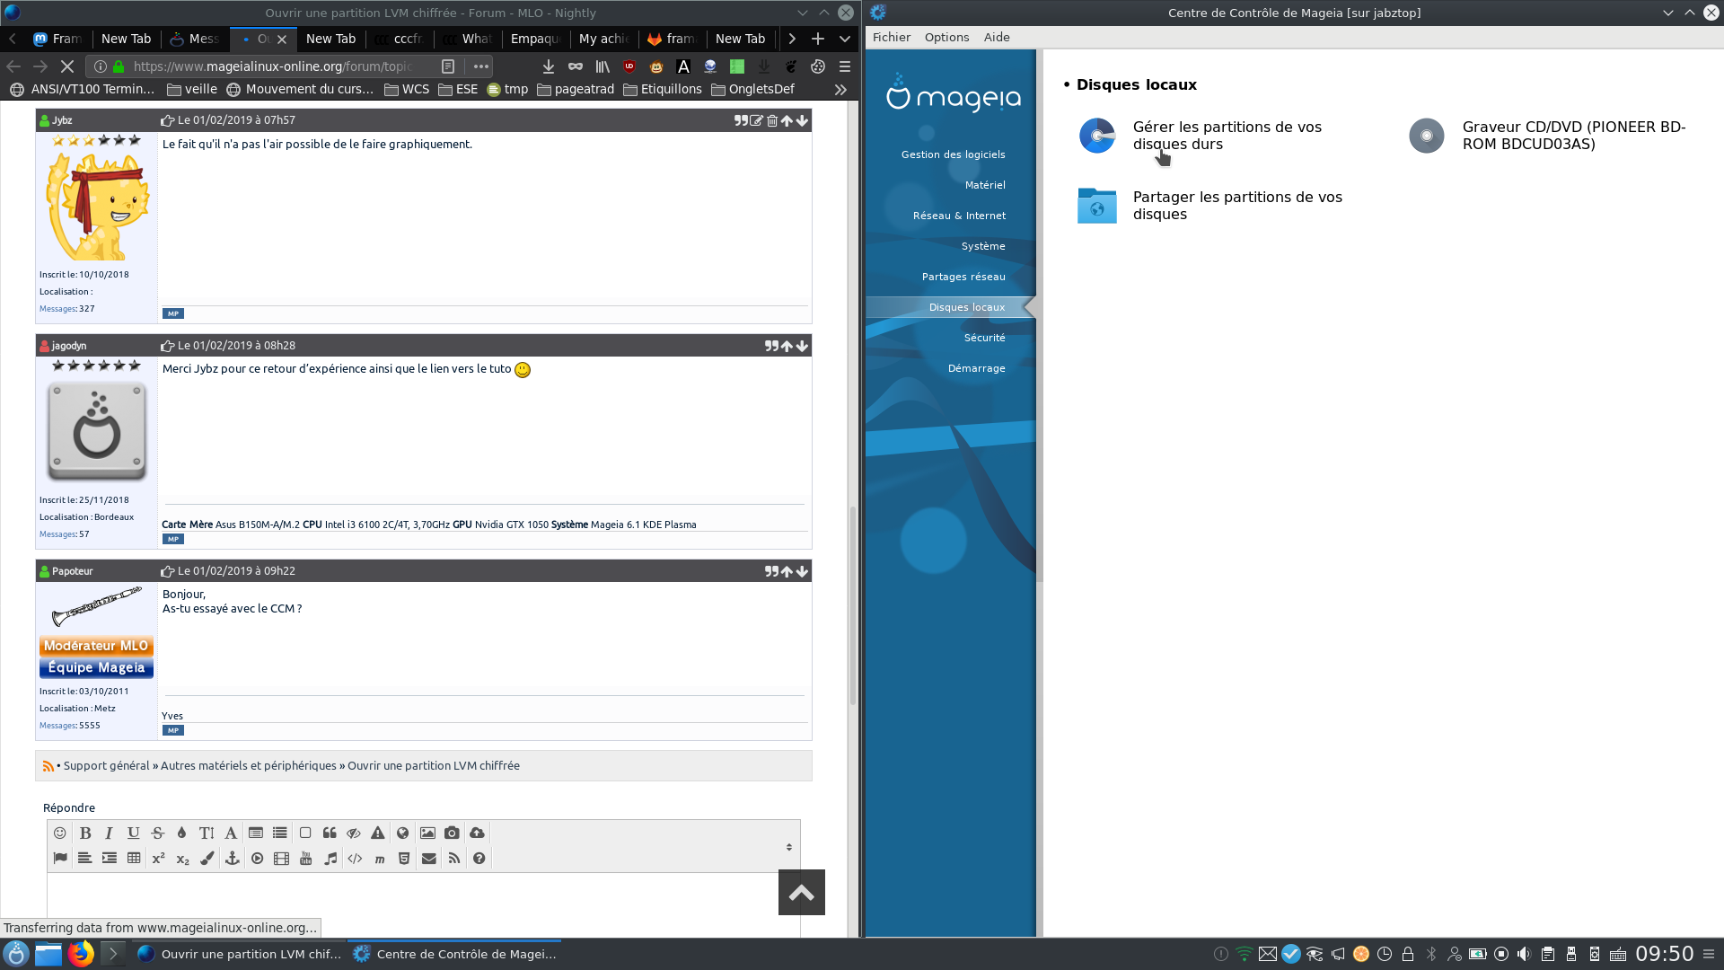Screen dimensions: 1724x970
Task: Click the scroll-to-top arrow button
Action: pyautogui.click(x=801, y=893)
